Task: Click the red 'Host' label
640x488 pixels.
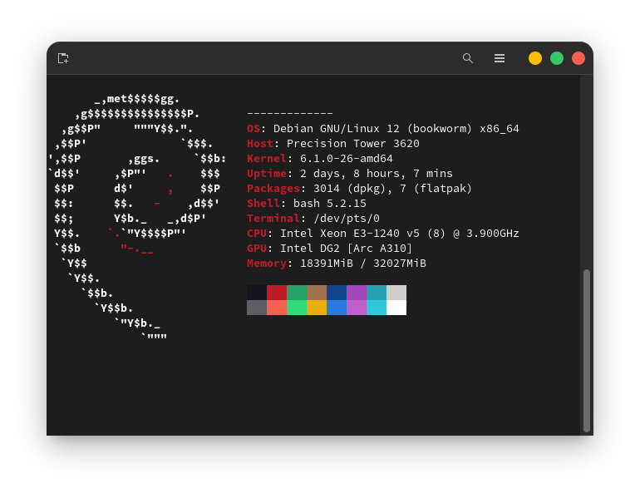Action: pos(260,144)
